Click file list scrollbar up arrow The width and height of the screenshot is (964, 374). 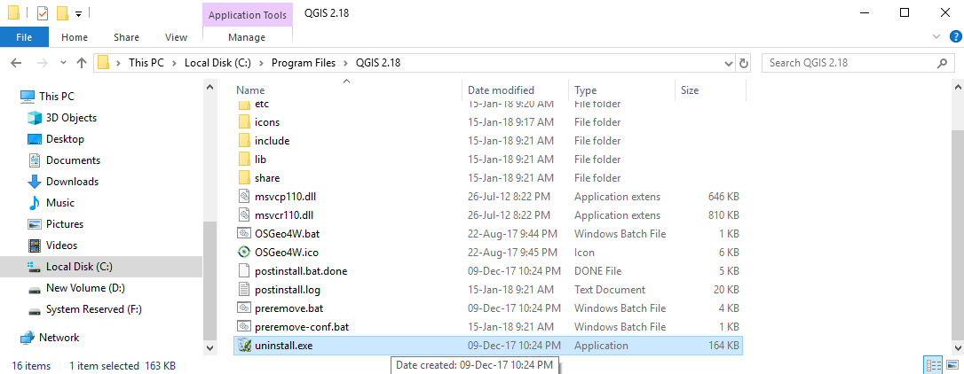tap(957, 88)
